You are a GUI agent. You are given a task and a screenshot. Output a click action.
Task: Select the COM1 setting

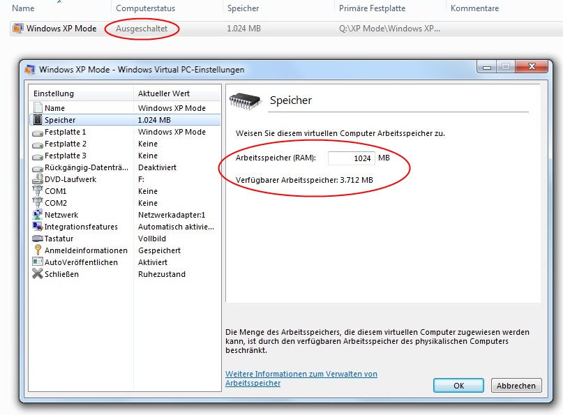pos(125,191)
